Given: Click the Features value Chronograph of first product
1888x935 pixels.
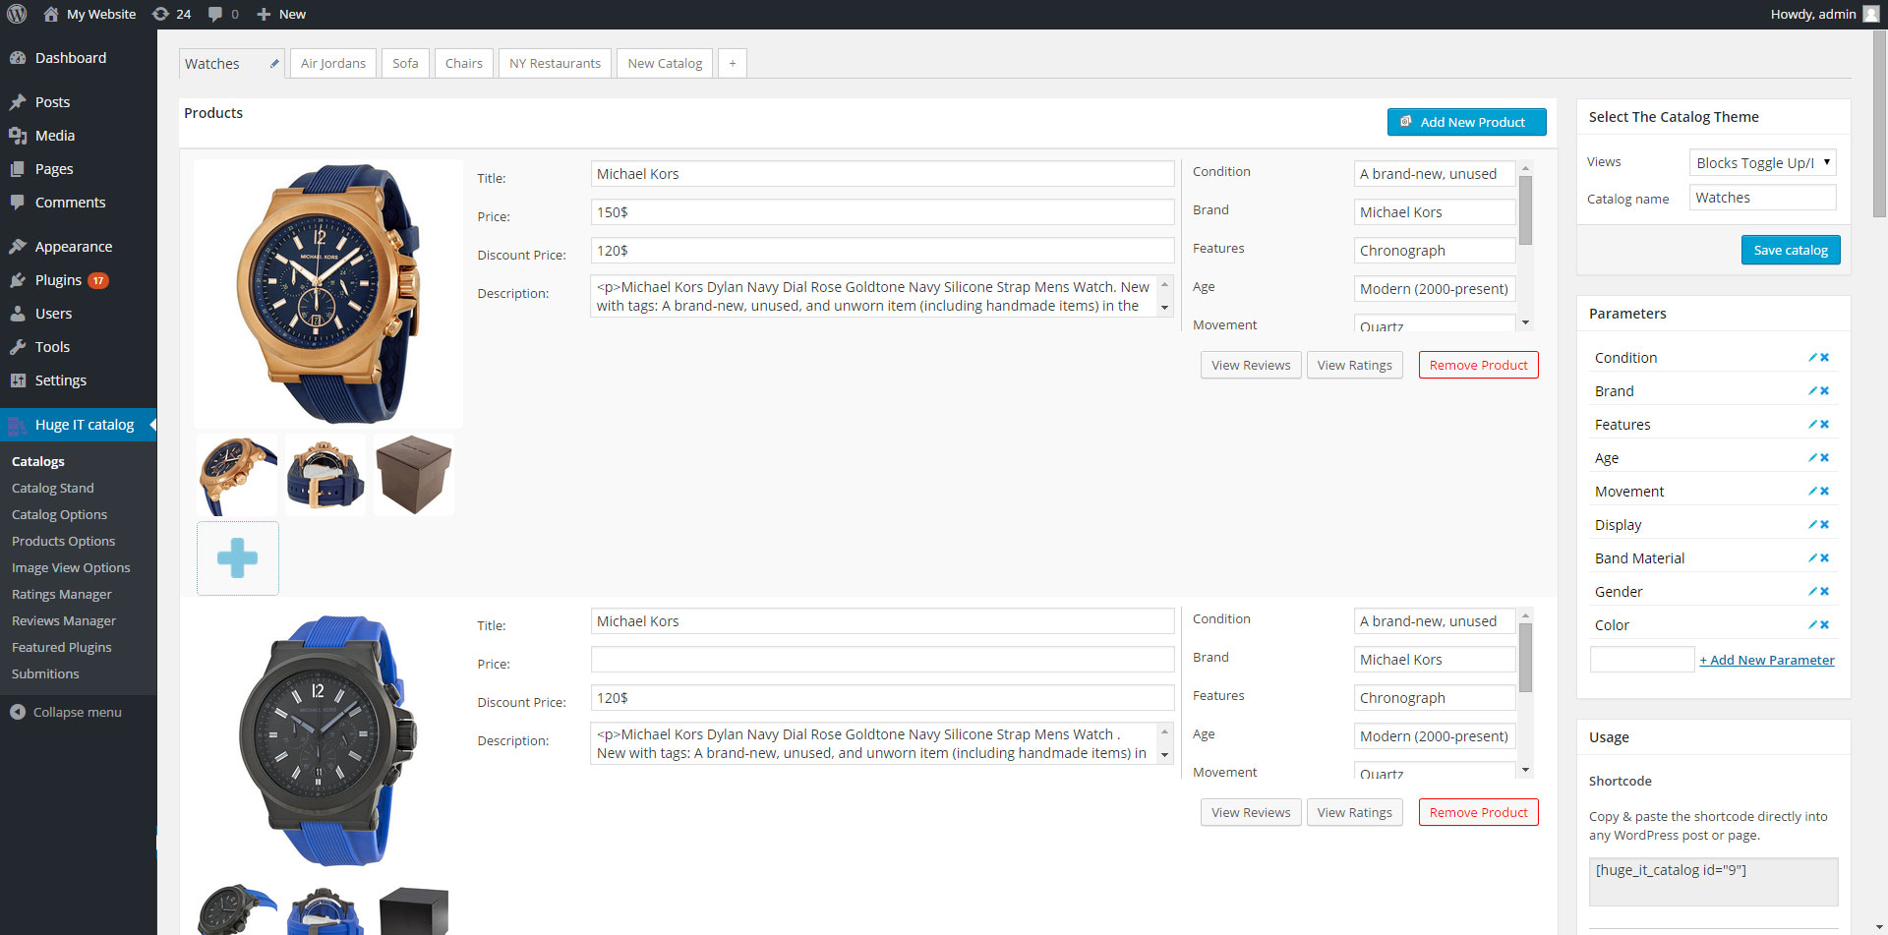Looking at the screenshot, I should [x=1434, y=251].
